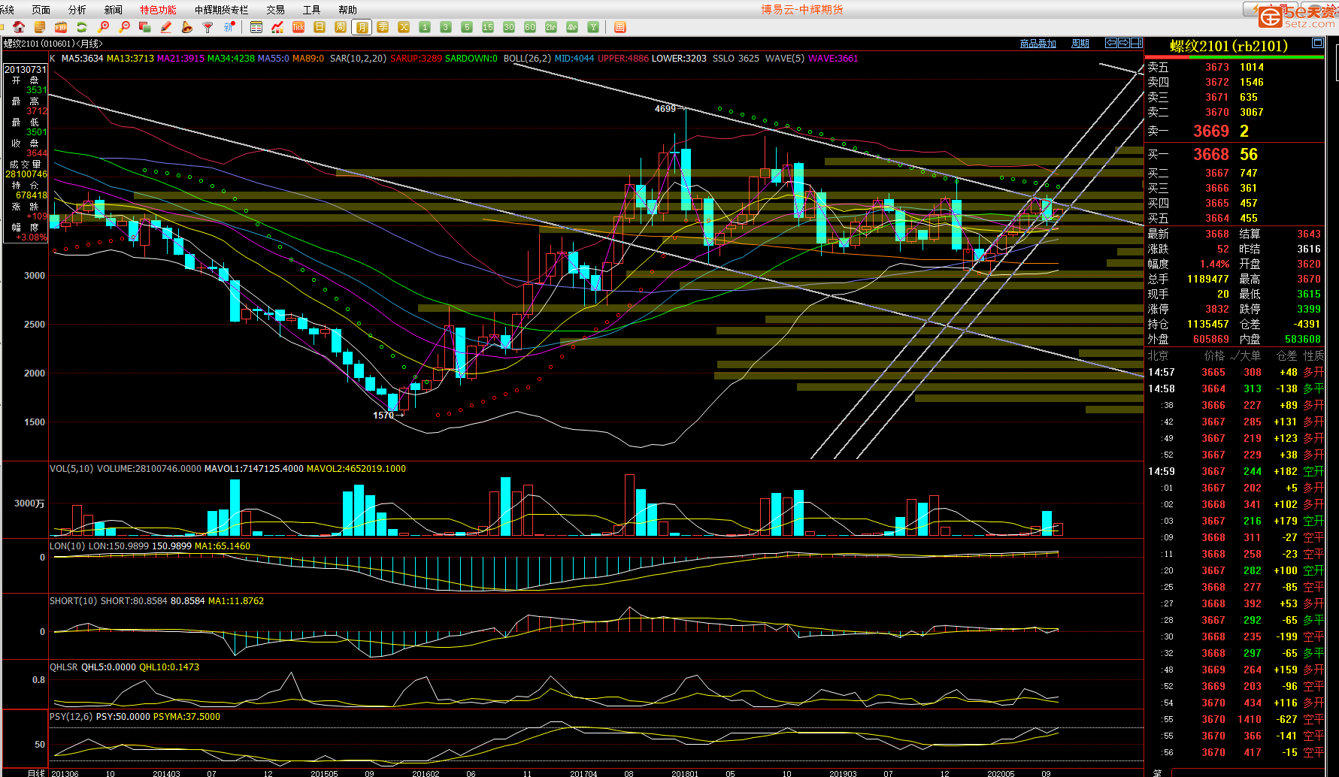Select the green Y yearly period button
Image resolution: width=1339 pixels, height=777 pixels.
tap(593, 27)
